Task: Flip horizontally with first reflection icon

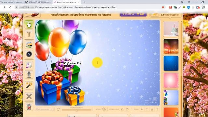Action: pyautogui.click(x=122, y=109)
